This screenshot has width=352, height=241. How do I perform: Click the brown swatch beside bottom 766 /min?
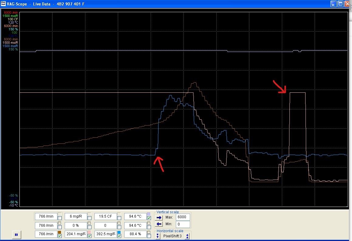pos(60,232)
